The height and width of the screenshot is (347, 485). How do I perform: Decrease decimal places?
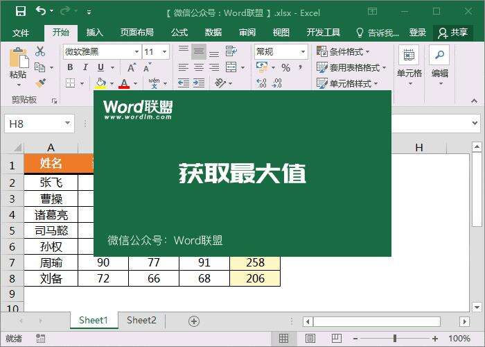pyautogui.click(x=277, y=83)
